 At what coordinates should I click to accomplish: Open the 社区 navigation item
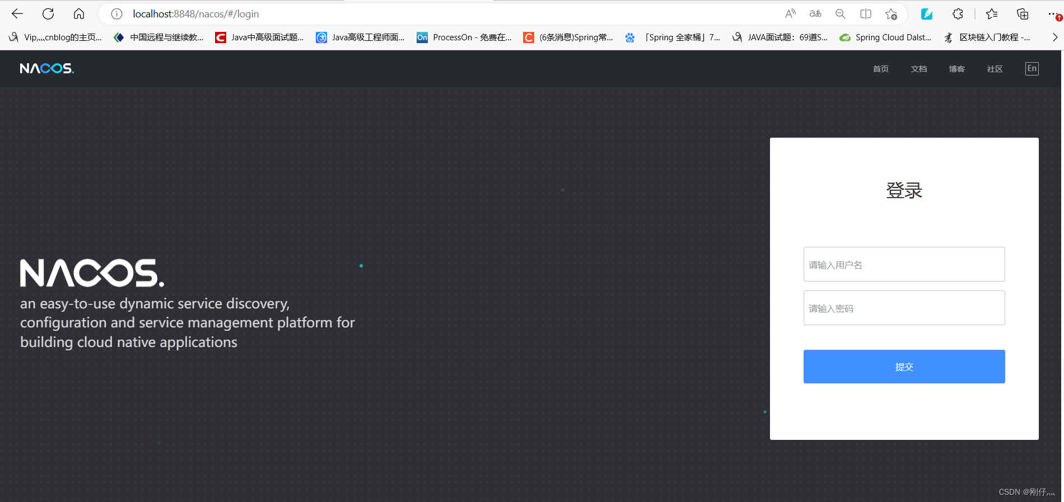pos(995,69)
